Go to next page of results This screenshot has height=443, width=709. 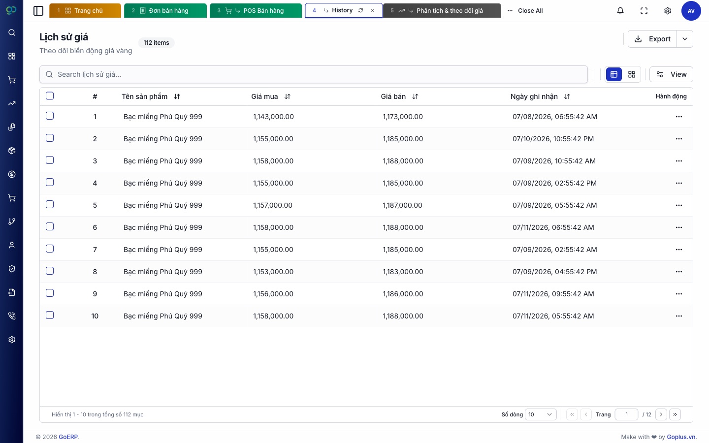coord(661,414)
